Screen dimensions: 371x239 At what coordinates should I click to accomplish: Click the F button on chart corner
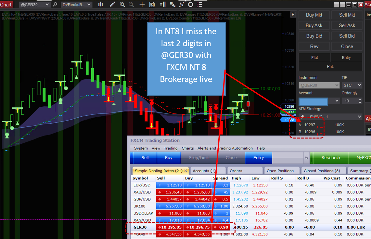[293, 15]
